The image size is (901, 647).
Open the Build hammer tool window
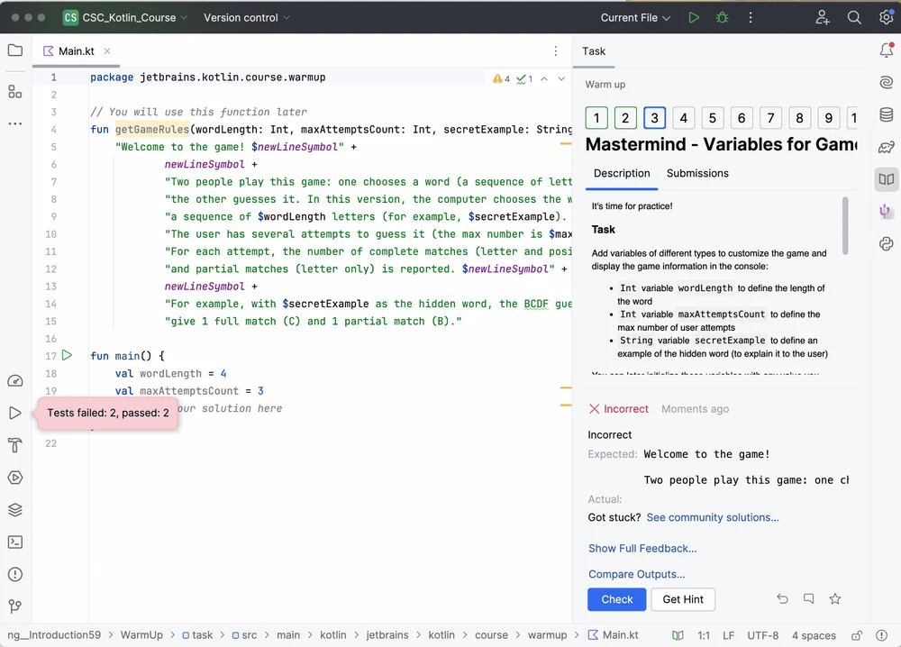tap(15, 445)
